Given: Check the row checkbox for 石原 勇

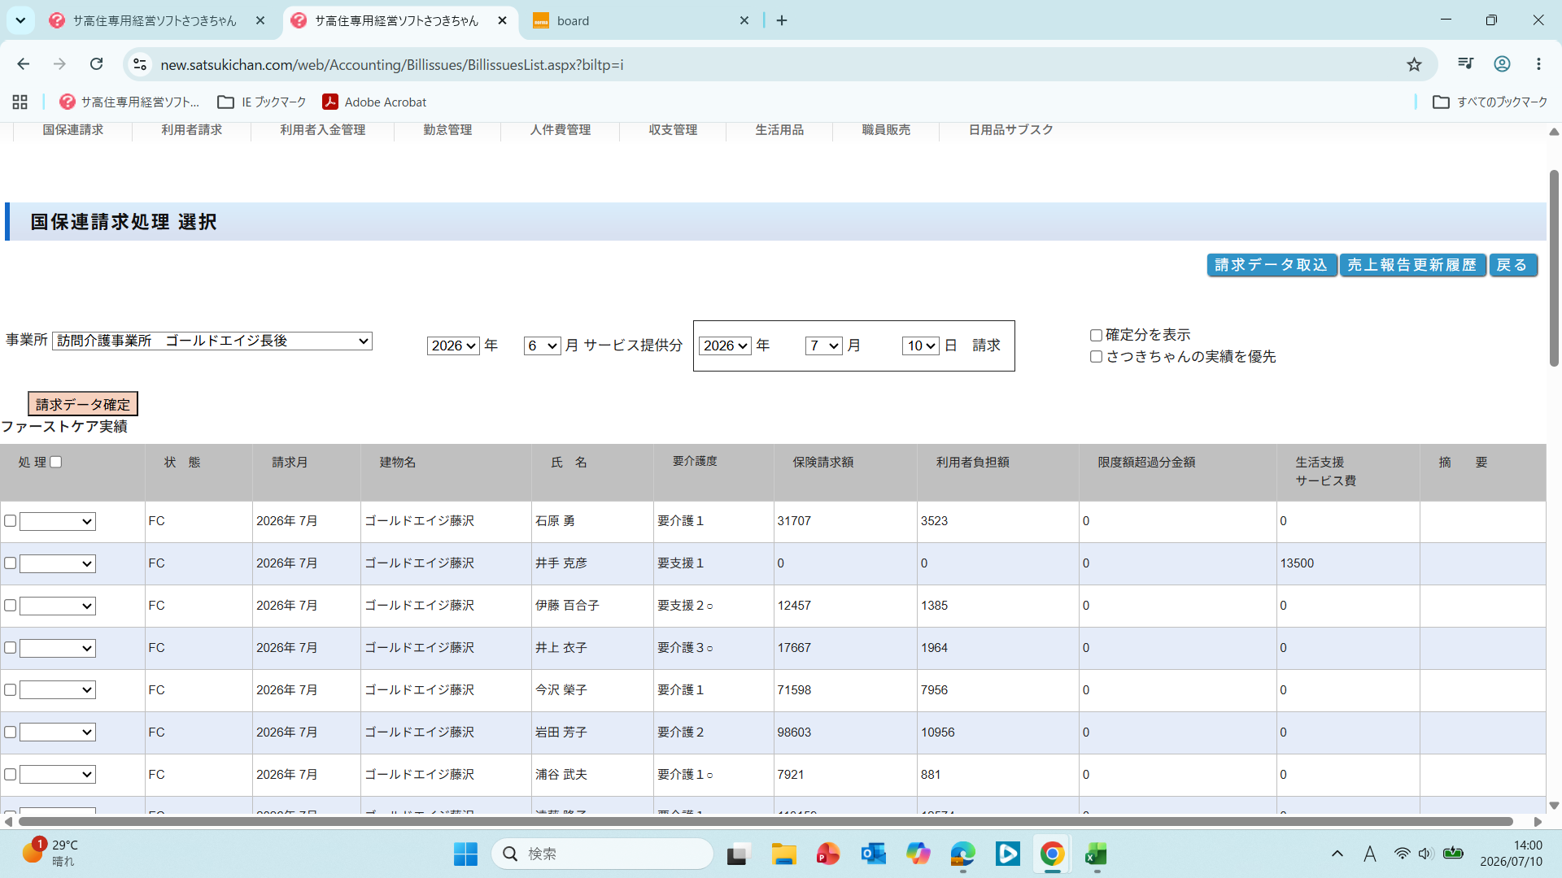Looking at the screenshot, I should click(x=11, y=520).
